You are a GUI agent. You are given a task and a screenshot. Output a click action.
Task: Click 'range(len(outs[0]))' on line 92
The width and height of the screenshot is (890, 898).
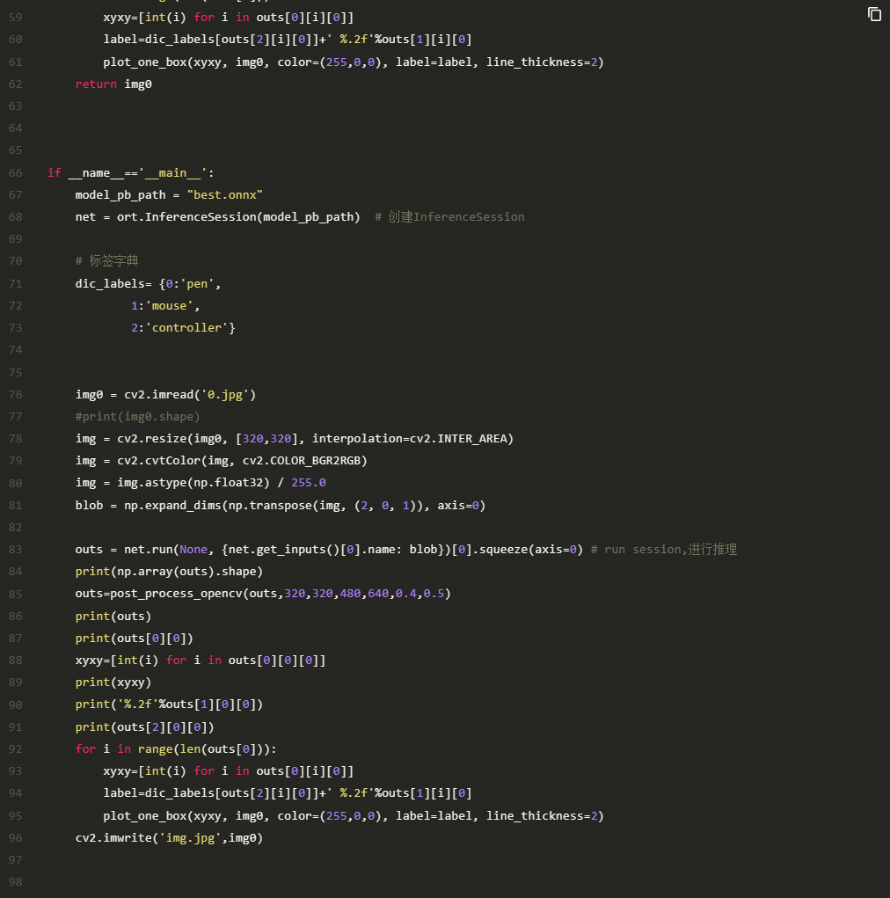pyautogui.click(x=204, y=749)
